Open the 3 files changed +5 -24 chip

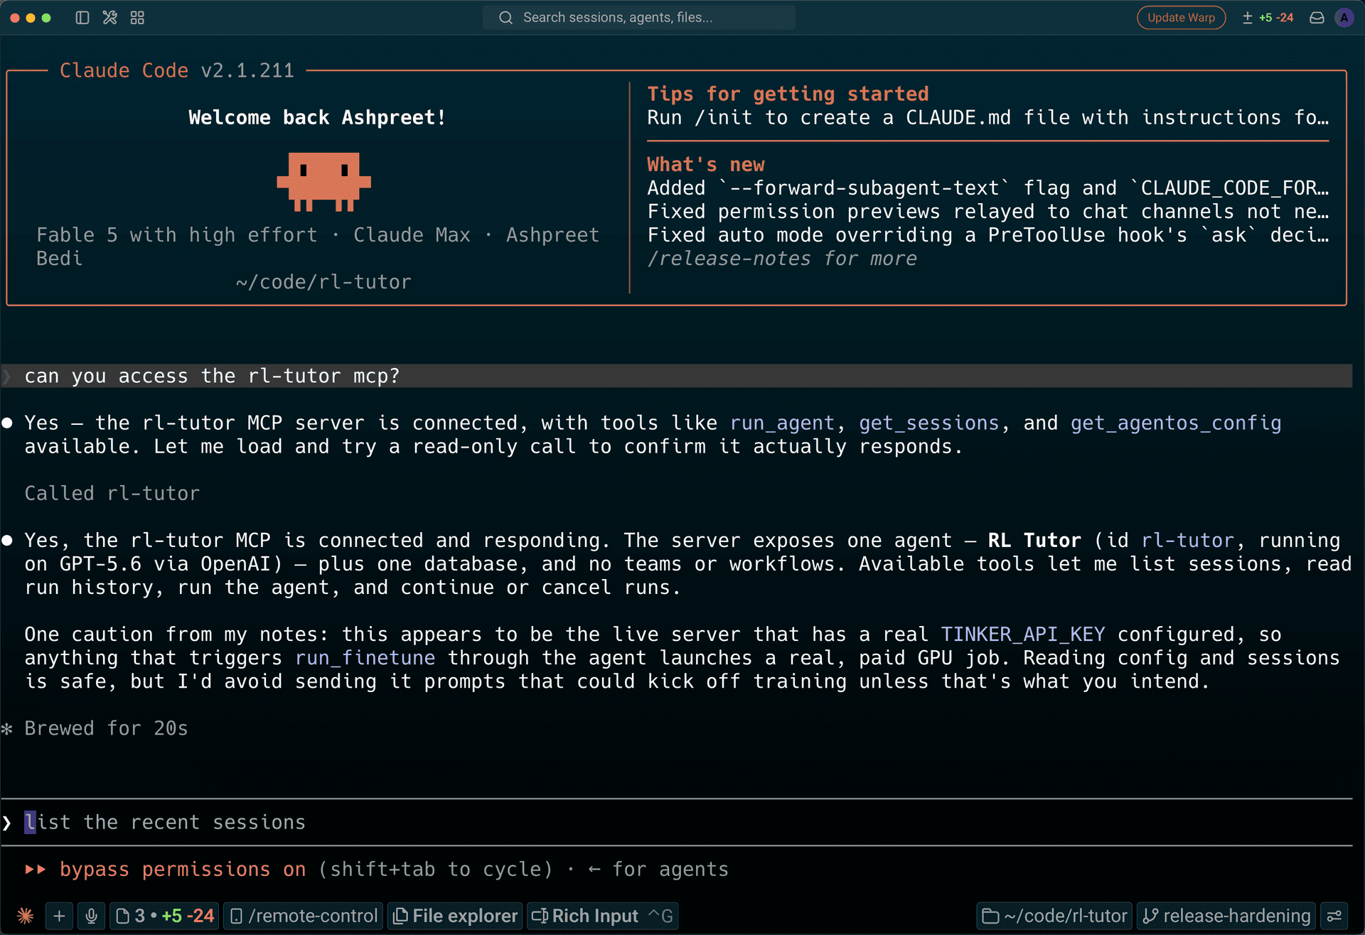[165, 916]
